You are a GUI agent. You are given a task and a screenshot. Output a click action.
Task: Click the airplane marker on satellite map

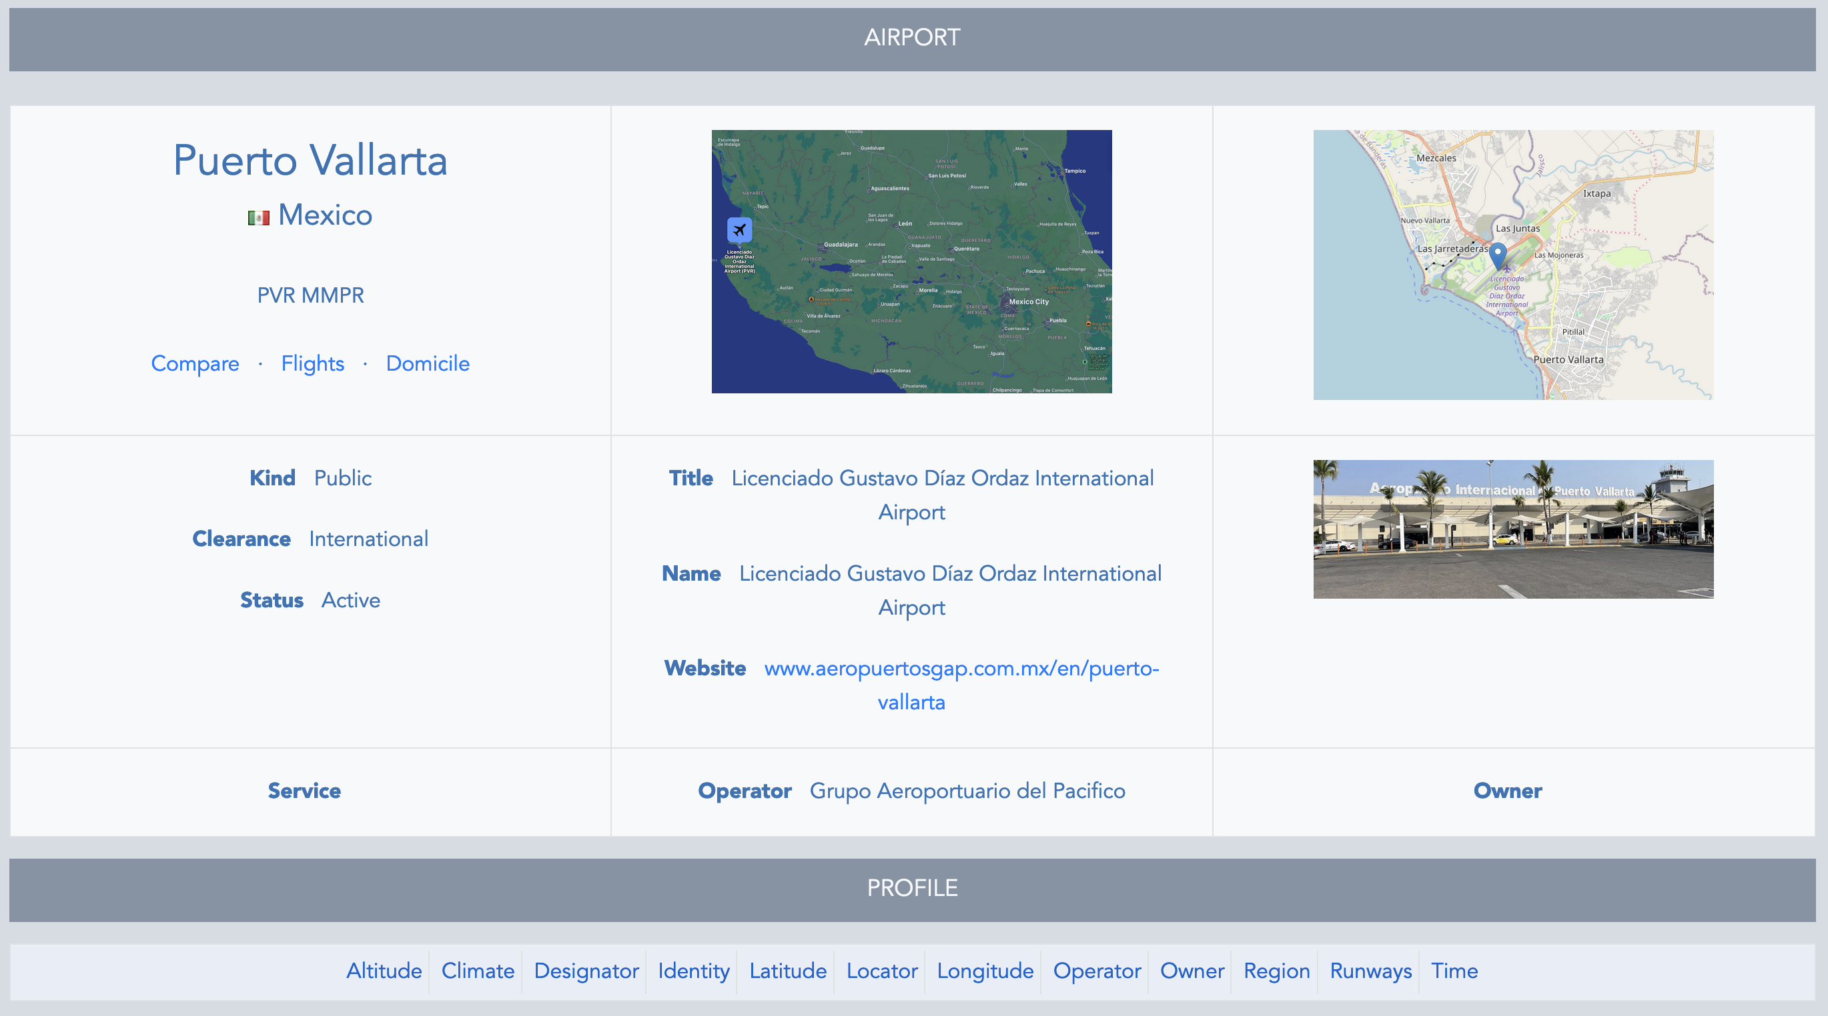(x=739, y=230)
